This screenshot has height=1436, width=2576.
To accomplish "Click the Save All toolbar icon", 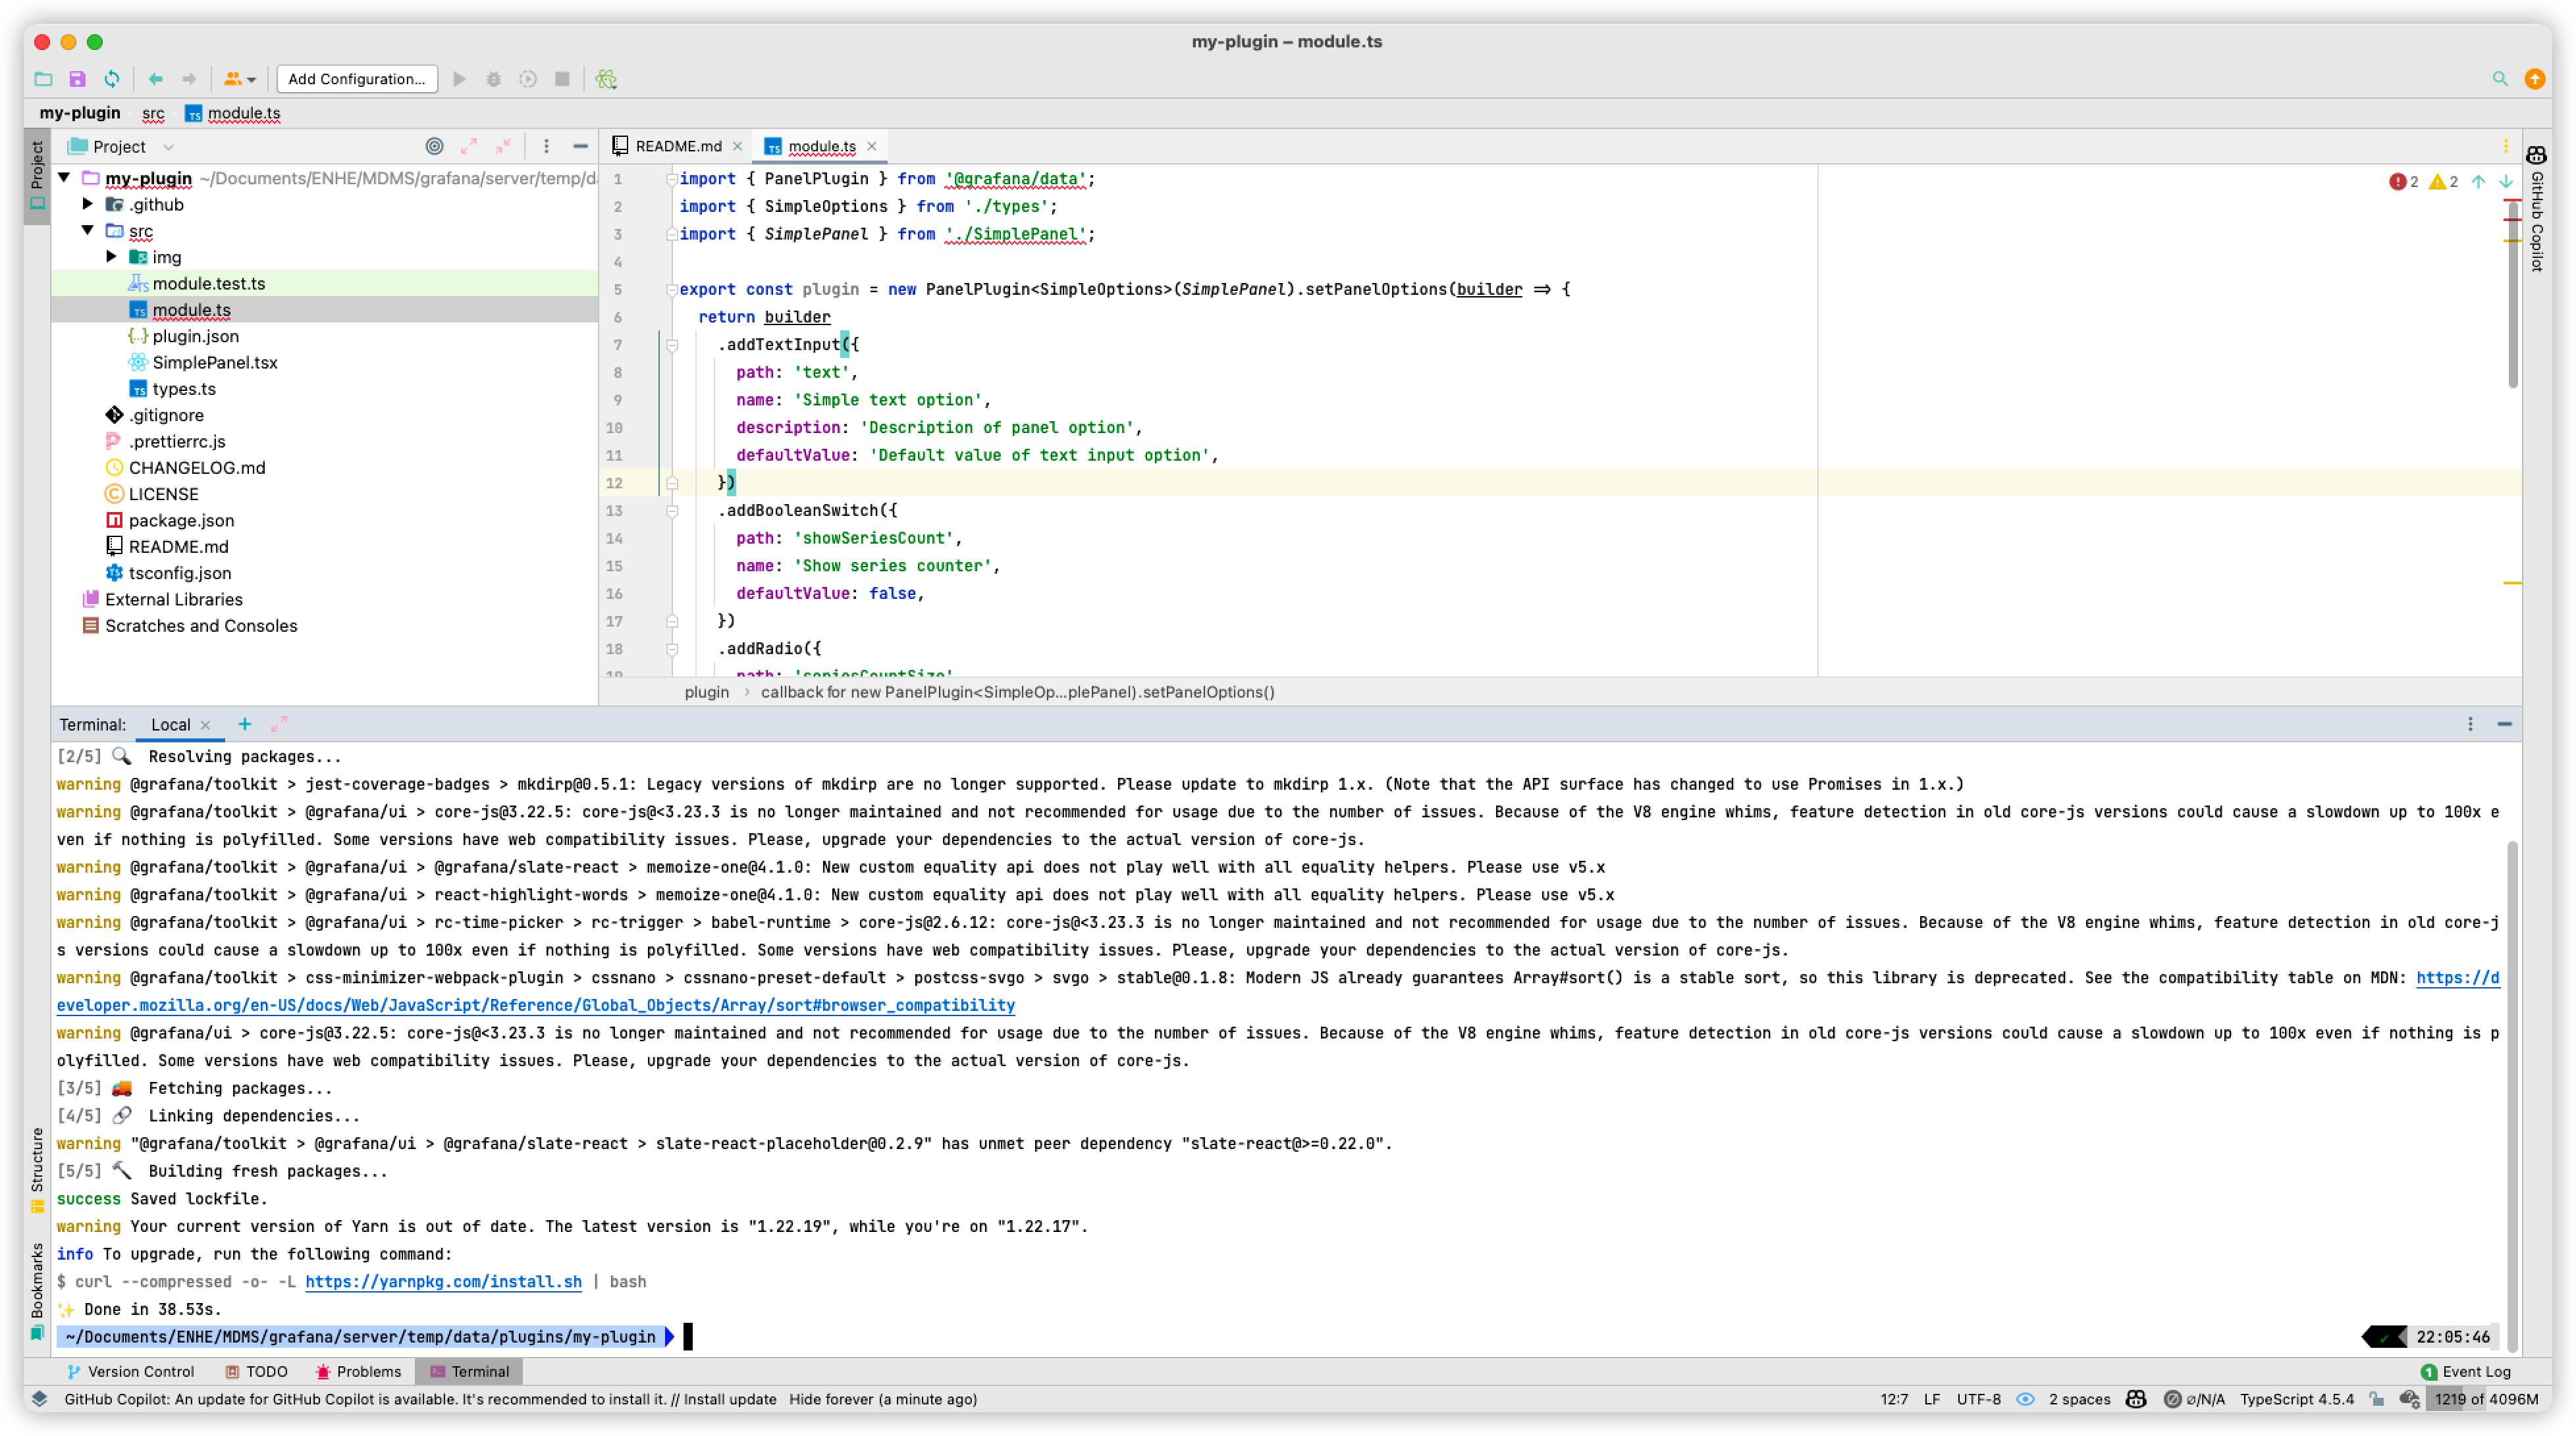I will (77, 79).
